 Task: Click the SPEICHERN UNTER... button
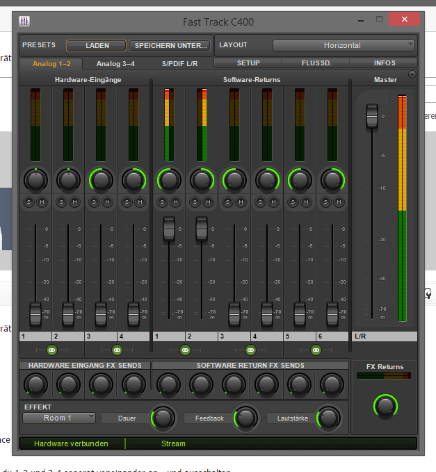[170, 46]
